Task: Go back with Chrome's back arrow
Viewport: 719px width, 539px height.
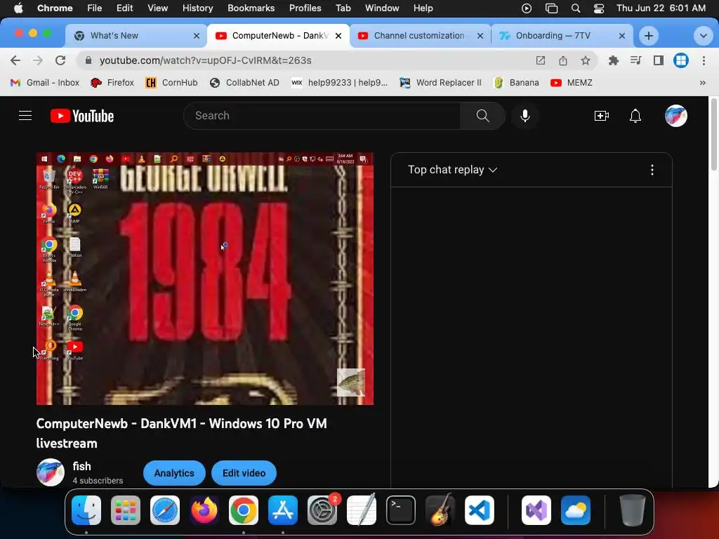Action: click(15, 60)
